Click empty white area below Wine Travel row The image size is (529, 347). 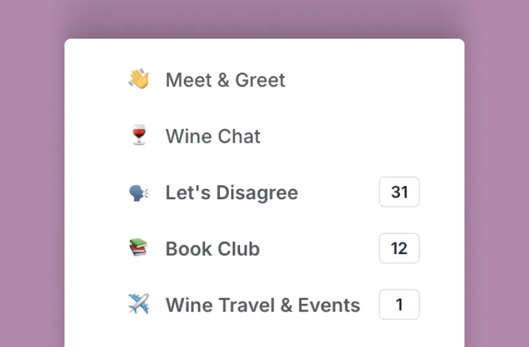(264, 335)
